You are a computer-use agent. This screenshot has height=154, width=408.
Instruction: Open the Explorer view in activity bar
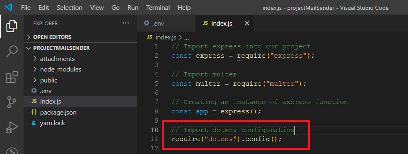[x=12, y=26]
